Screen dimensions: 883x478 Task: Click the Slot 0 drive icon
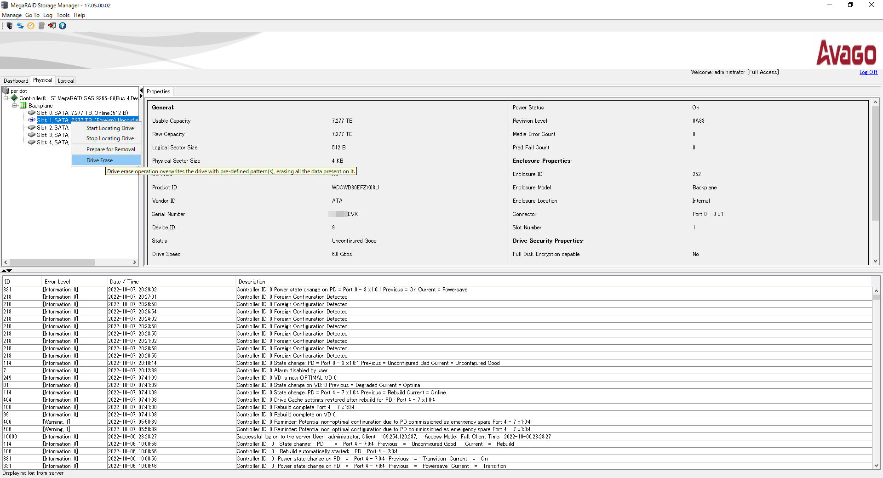coord(32,113)
